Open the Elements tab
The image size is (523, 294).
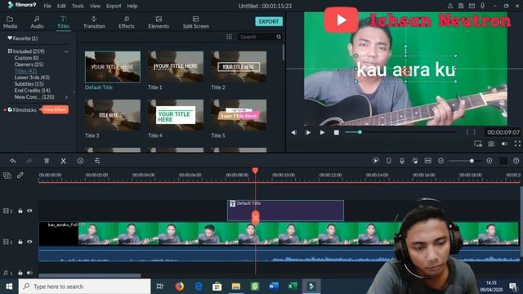(x=159, y=22)
